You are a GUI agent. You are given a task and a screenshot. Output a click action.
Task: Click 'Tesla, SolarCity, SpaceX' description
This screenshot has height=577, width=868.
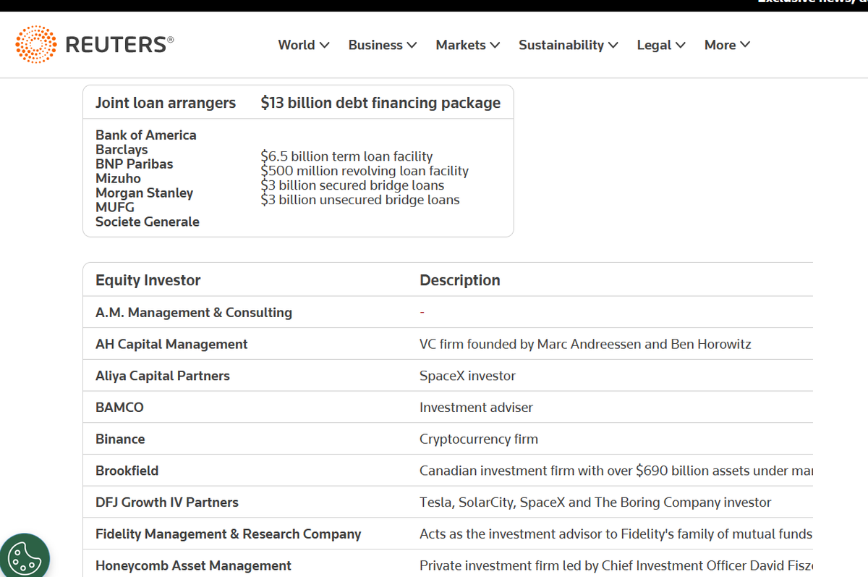pos(595,502)
